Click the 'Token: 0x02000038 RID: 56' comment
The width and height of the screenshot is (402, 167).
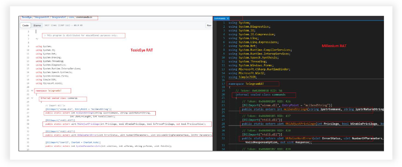[x=259, y=91]
